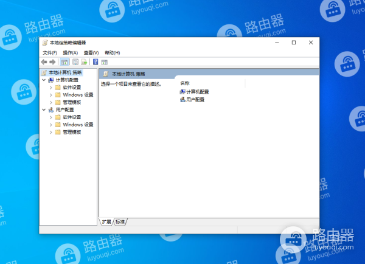365x264 pixels.
Task: Click the 计算机配置 icon in the right pane
Action: 182,92
